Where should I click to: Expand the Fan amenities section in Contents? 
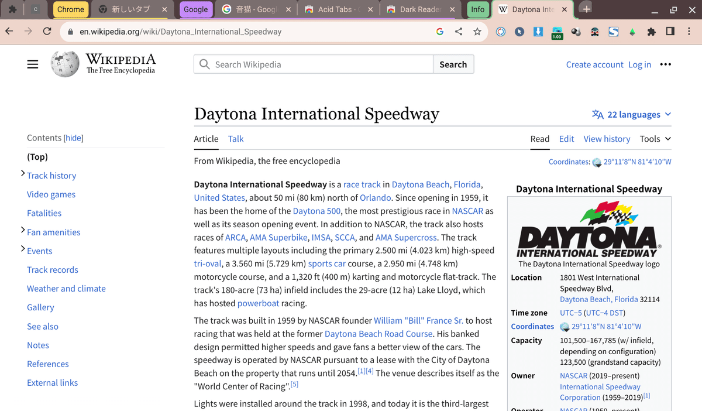click(x=23, y=231)
